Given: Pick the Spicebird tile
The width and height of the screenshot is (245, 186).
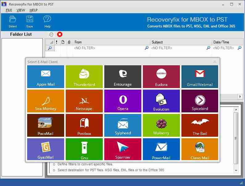Looking at the screenshot, I should [200, 101].
